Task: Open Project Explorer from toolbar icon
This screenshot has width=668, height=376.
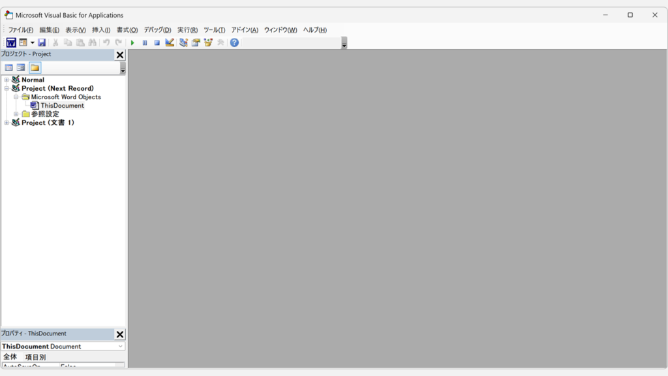Action: click(x=183, y=42)
